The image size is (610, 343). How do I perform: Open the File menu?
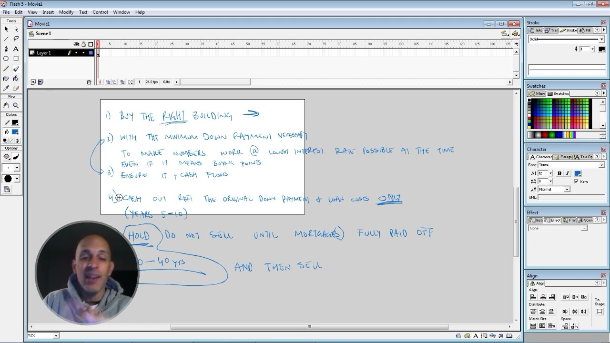coord(6,12)
